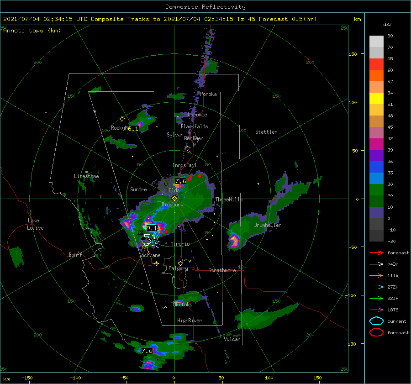Click the small storm cell over Okotoks
Image resolution: width=411 pixels, height=384 pixels.
pos(178,302)
